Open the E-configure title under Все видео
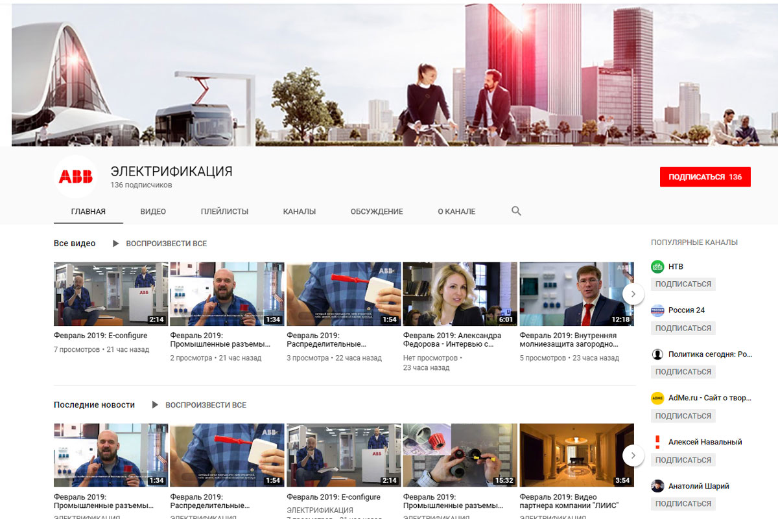The height and width of the screenshot is (519, 778). pos(100,336)
